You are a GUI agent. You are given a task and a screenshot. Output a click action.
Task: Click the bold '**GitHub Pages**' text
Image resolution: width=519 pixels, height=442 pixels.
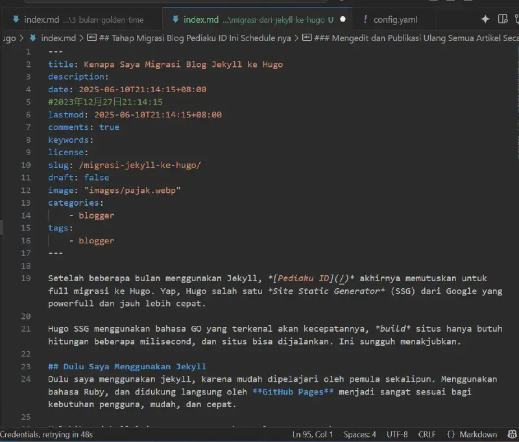click(293, 391)
